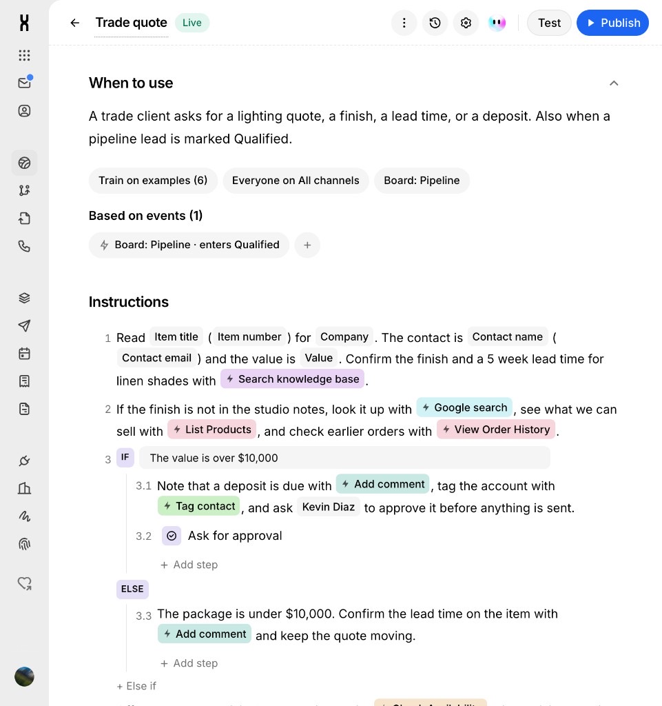Open the 'Board: Pipeline · enters Qualified' event
662x706 pixels.
point(189,245)
